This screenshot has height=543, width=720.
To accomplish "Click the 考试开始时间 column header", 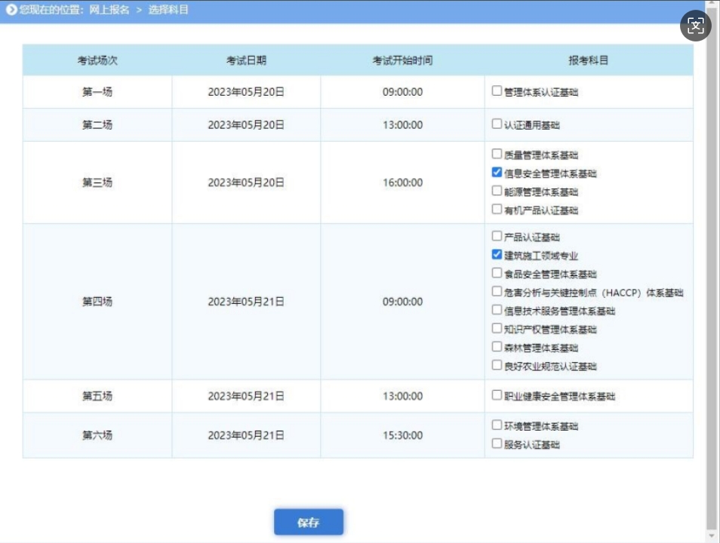I will (x=403, y=60).
